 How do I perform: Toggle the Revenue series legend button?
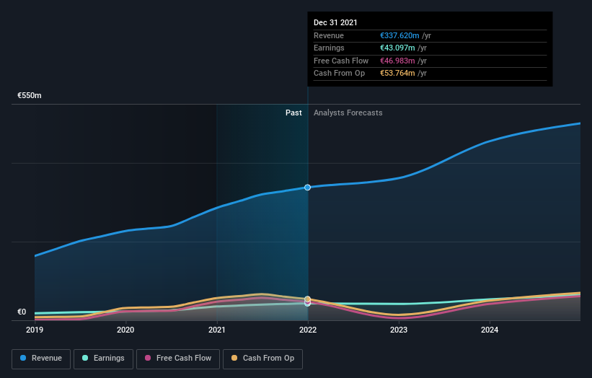tap(41, 359)
